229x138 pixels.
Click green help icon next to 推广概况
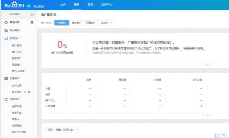pyautogui.click(x=55, y=14)
